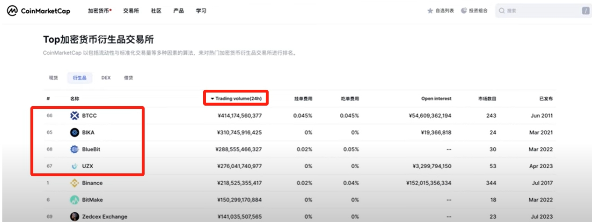
Task: Click BTCC volume ¥414,174,560,377
Action: click(x=240, y=115)
